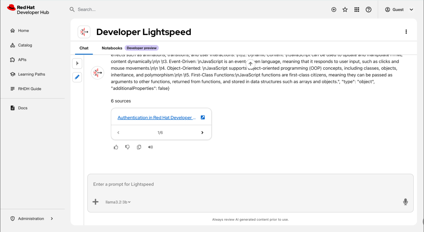Click the new chat pencil icon
Image resolution: width=424 pixels, height=232 pixels.
click(x=77, y=77)
